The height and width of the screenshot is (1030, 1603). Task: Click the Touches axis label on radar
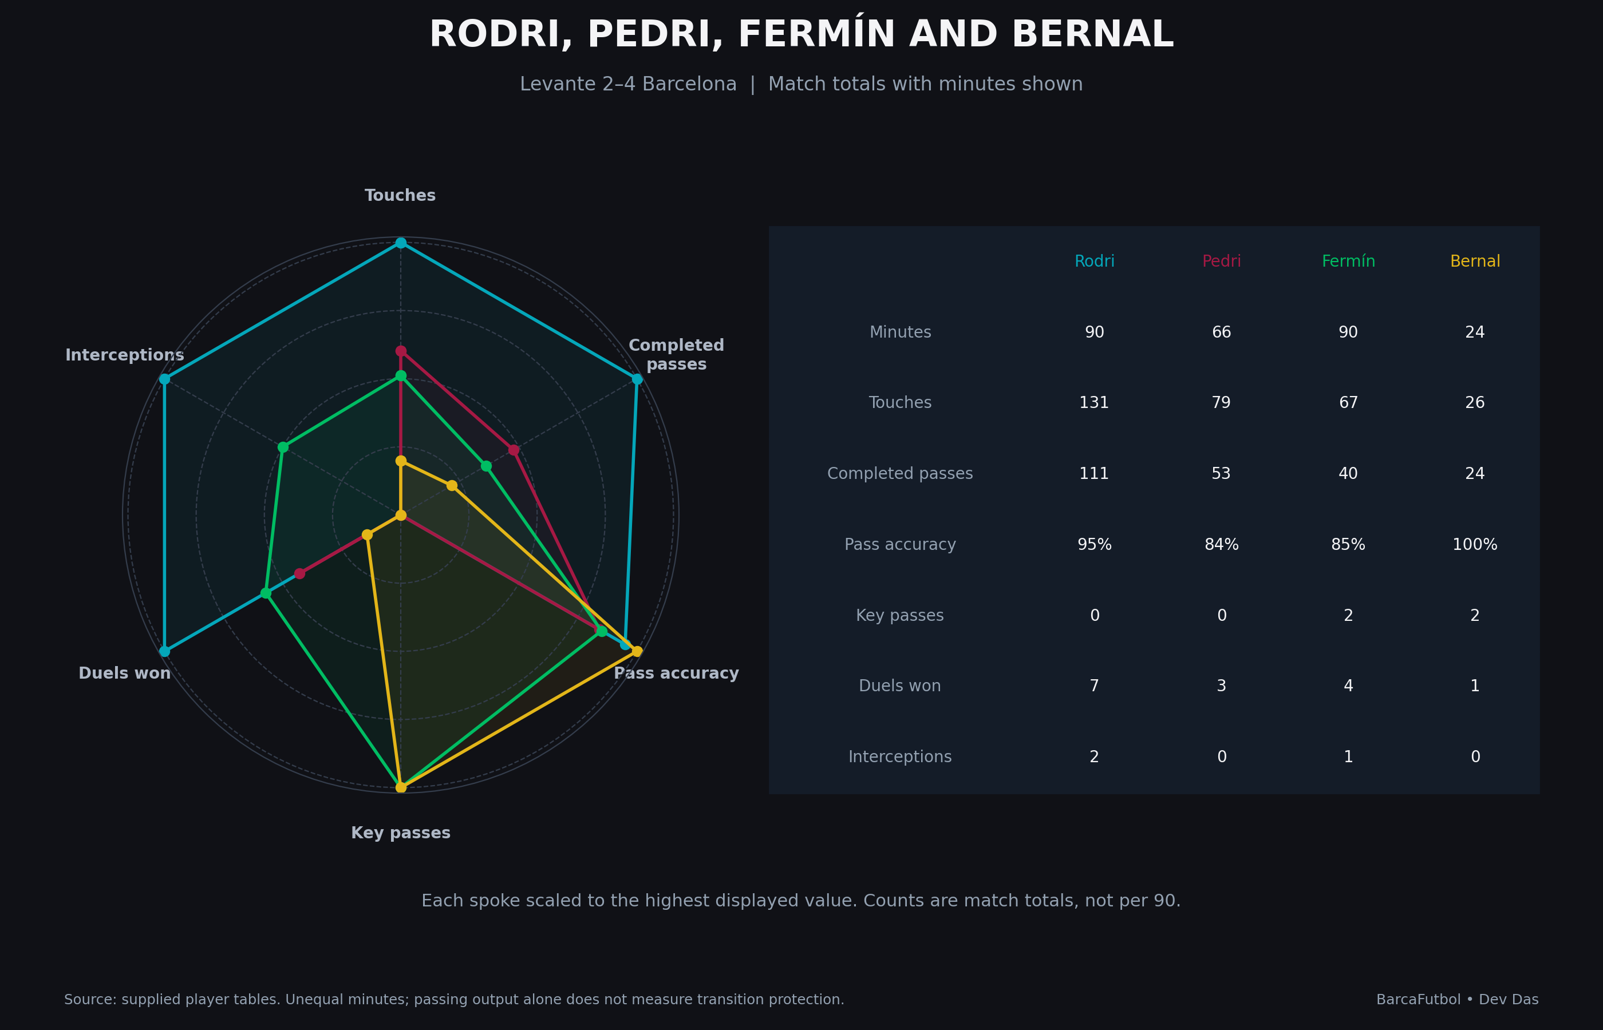point(400,195)
